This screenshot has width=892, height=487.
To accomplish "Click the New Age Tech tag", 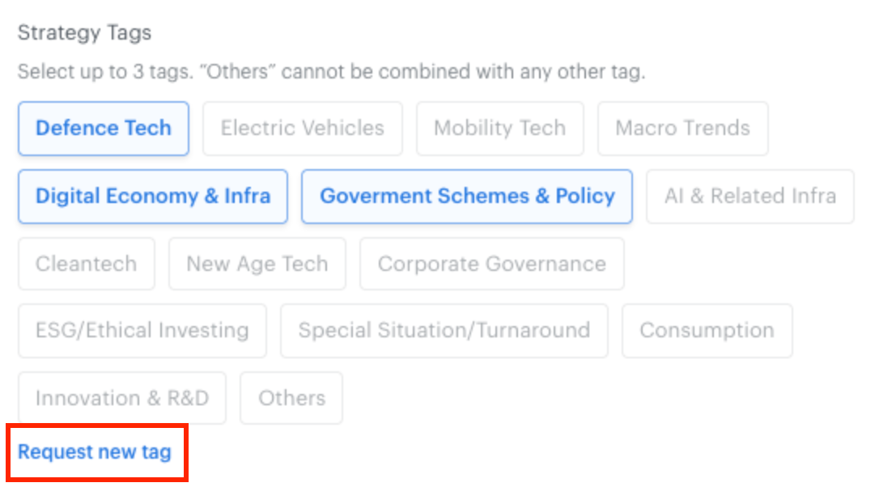I will 257,264.
